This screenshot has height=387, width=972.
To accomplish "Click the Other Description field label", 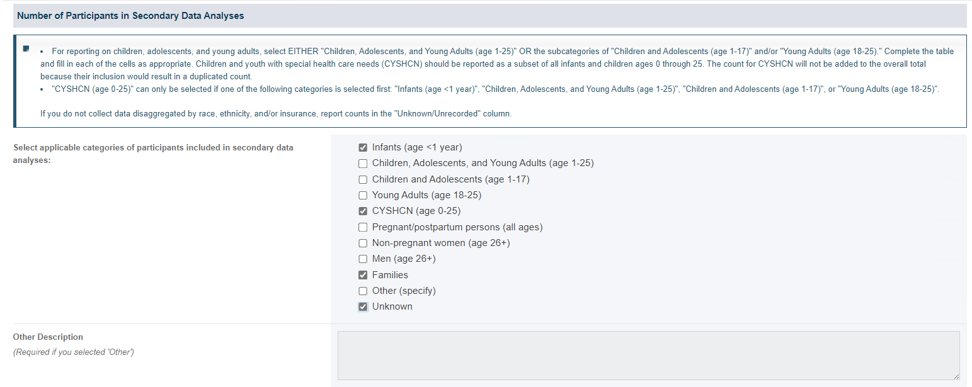I will pyautogui.click(x=48, y=337).
